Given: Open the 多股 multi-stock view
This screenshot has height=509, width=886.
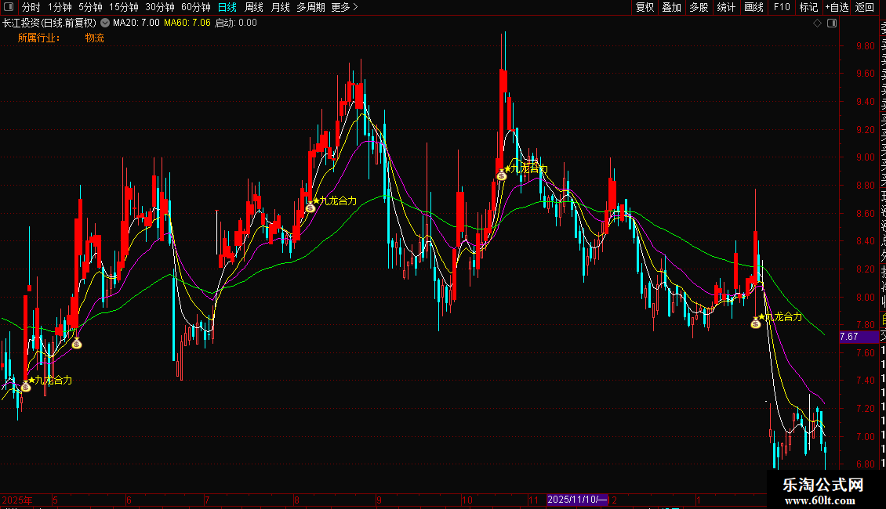Looking at the screenshot, I should 699,7.
